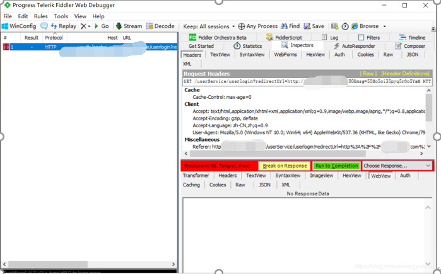The image size is (441, 274).
Task: Click the [Header Definitions] link
Action: pos(405,74)
